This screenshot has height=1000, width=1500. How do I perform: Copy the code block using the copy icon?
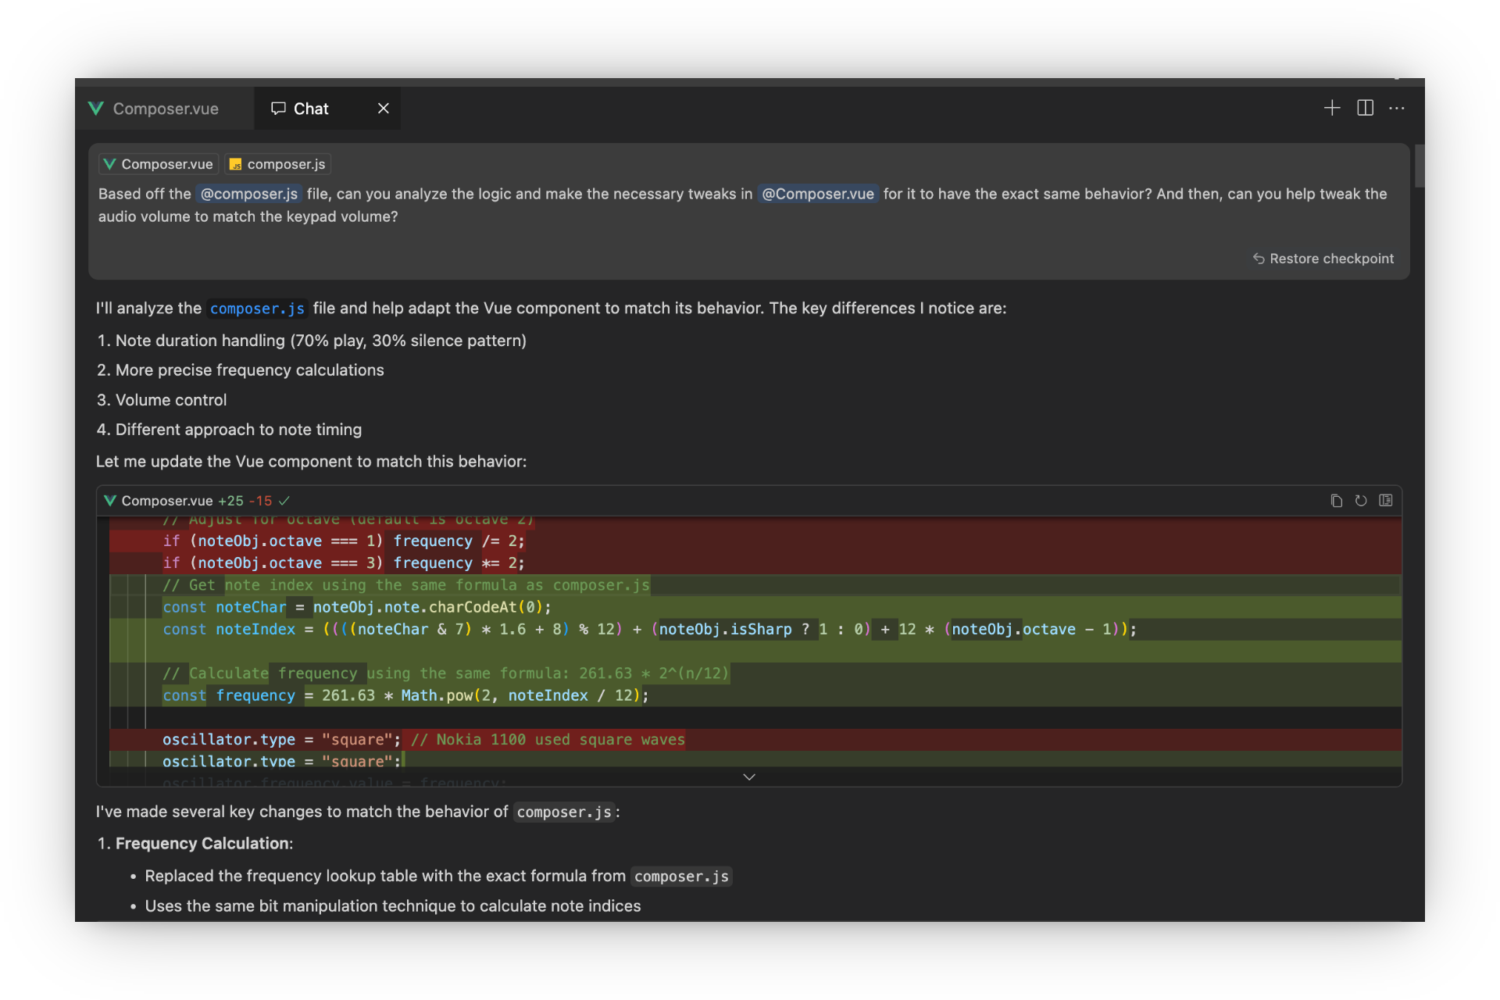(x=1336, y=501)
